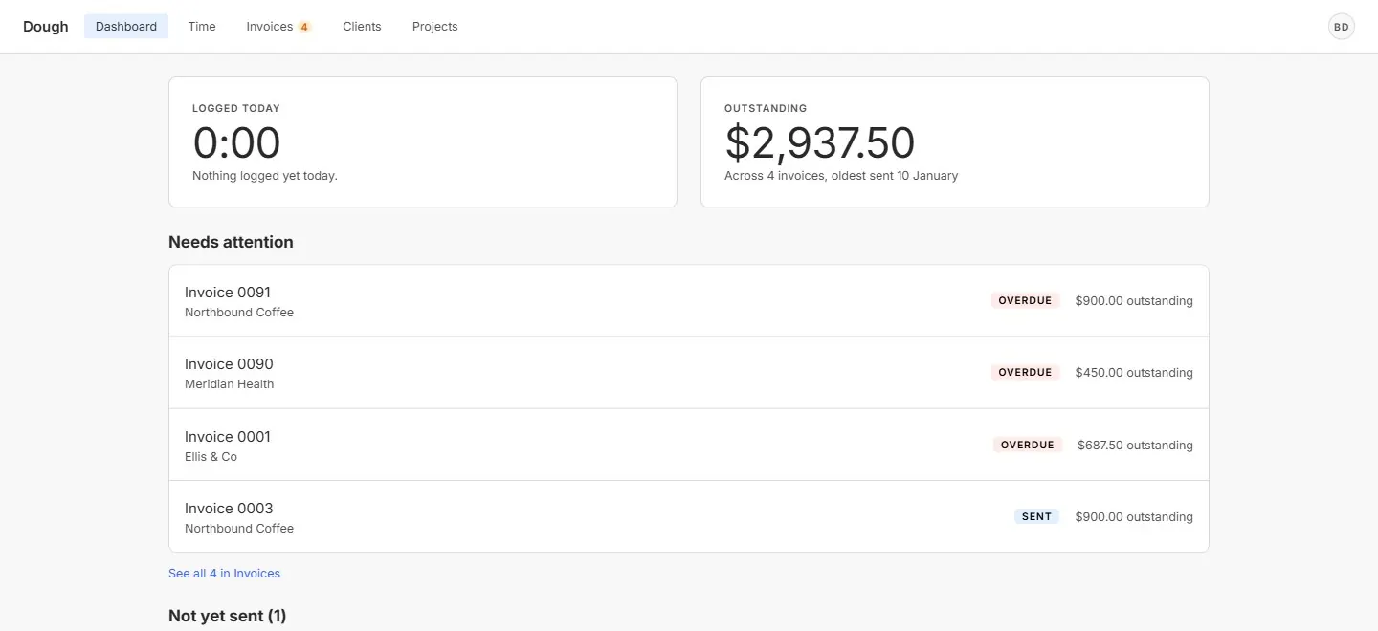Click Meridian Health client name
The height and width of the screenshot is (631, 1378).
[230, 384]
